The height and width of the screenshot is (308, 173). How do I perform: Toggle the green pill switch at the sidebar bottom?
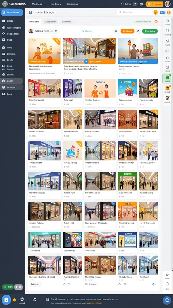8,287
